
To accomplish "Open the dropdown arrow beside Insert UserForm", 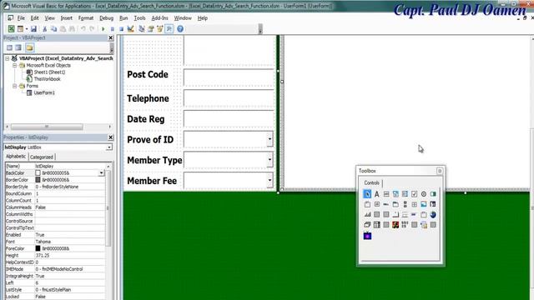I will (x=27, y=29).
